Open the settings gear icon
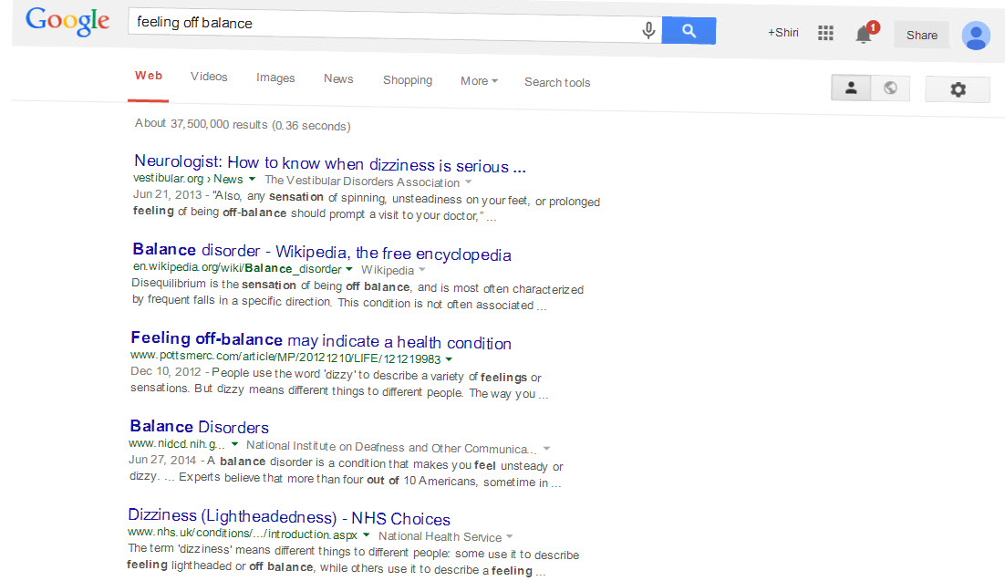The width and height of the screenshot is (1005, 581). [958, 89]
